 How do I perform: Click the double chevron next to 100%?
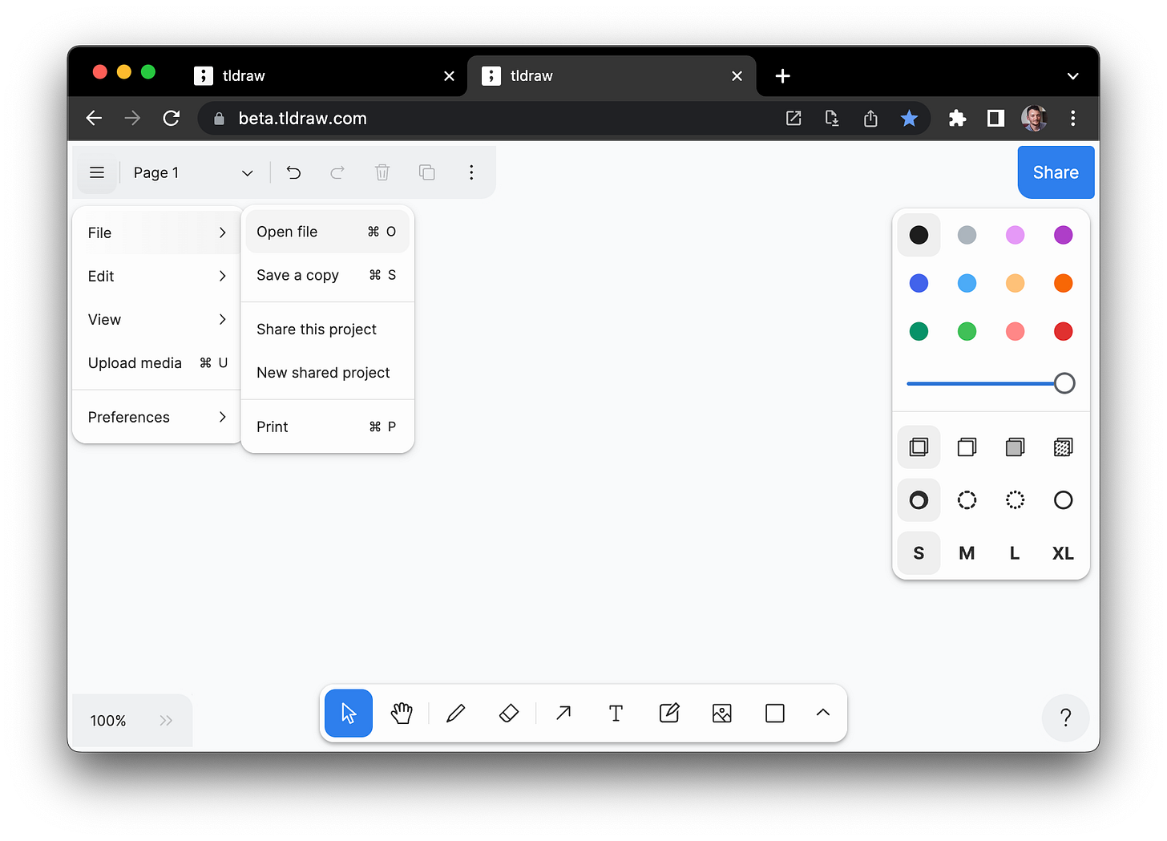[166, 720]
